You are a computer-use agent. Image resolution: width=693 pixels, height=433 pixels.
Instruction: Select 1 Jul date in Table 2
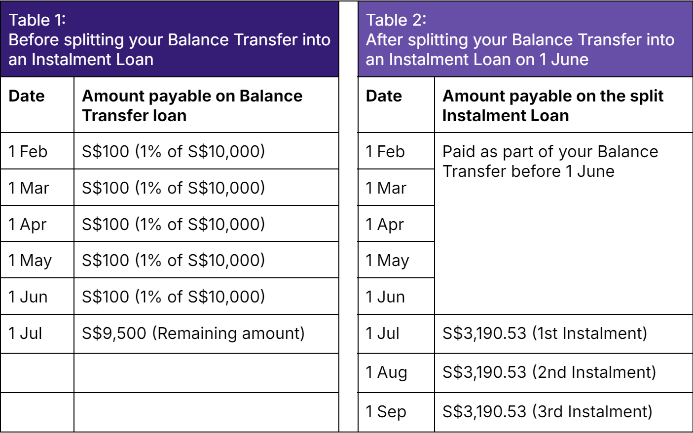point(396,333)
